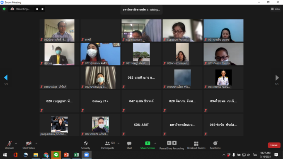This screenshot has width=283, height=159.
Task: Click the green Share Screen button
Action: 148,145
